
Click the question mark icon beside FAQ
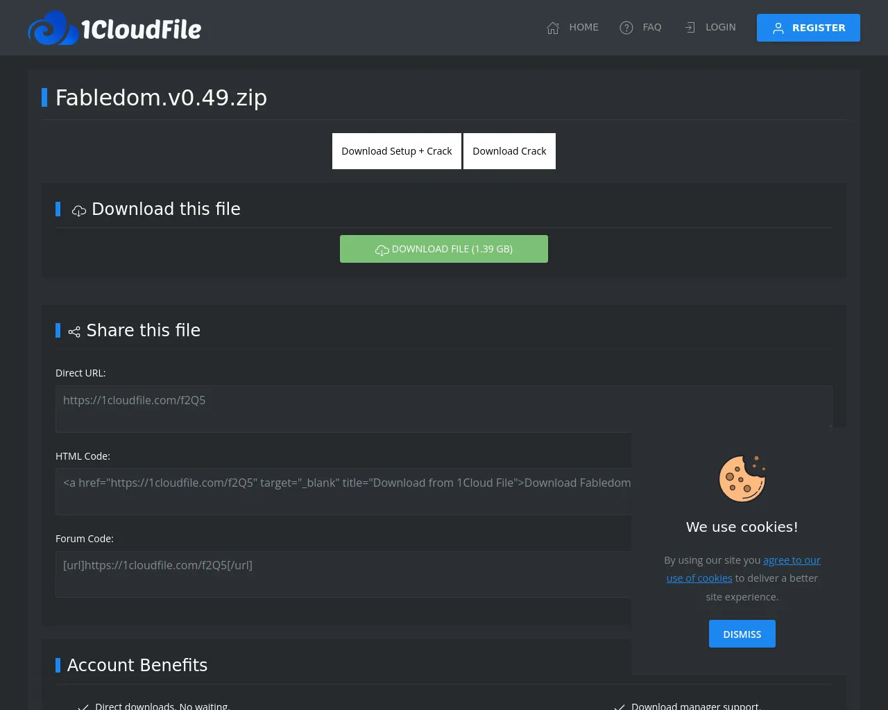pos(626,28)
